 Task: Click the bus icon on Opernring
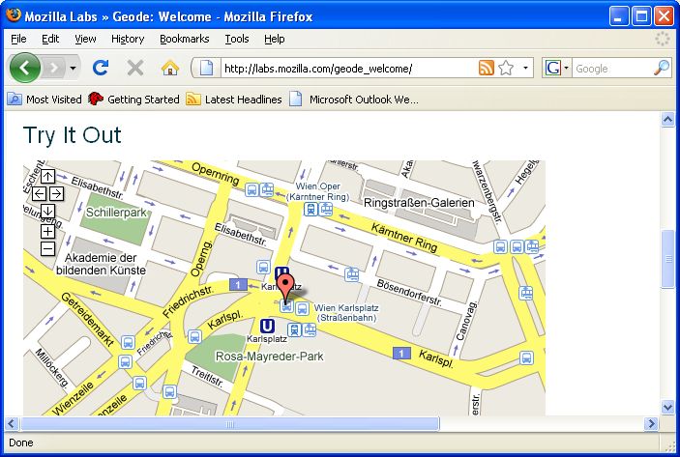tap(251, 189)
